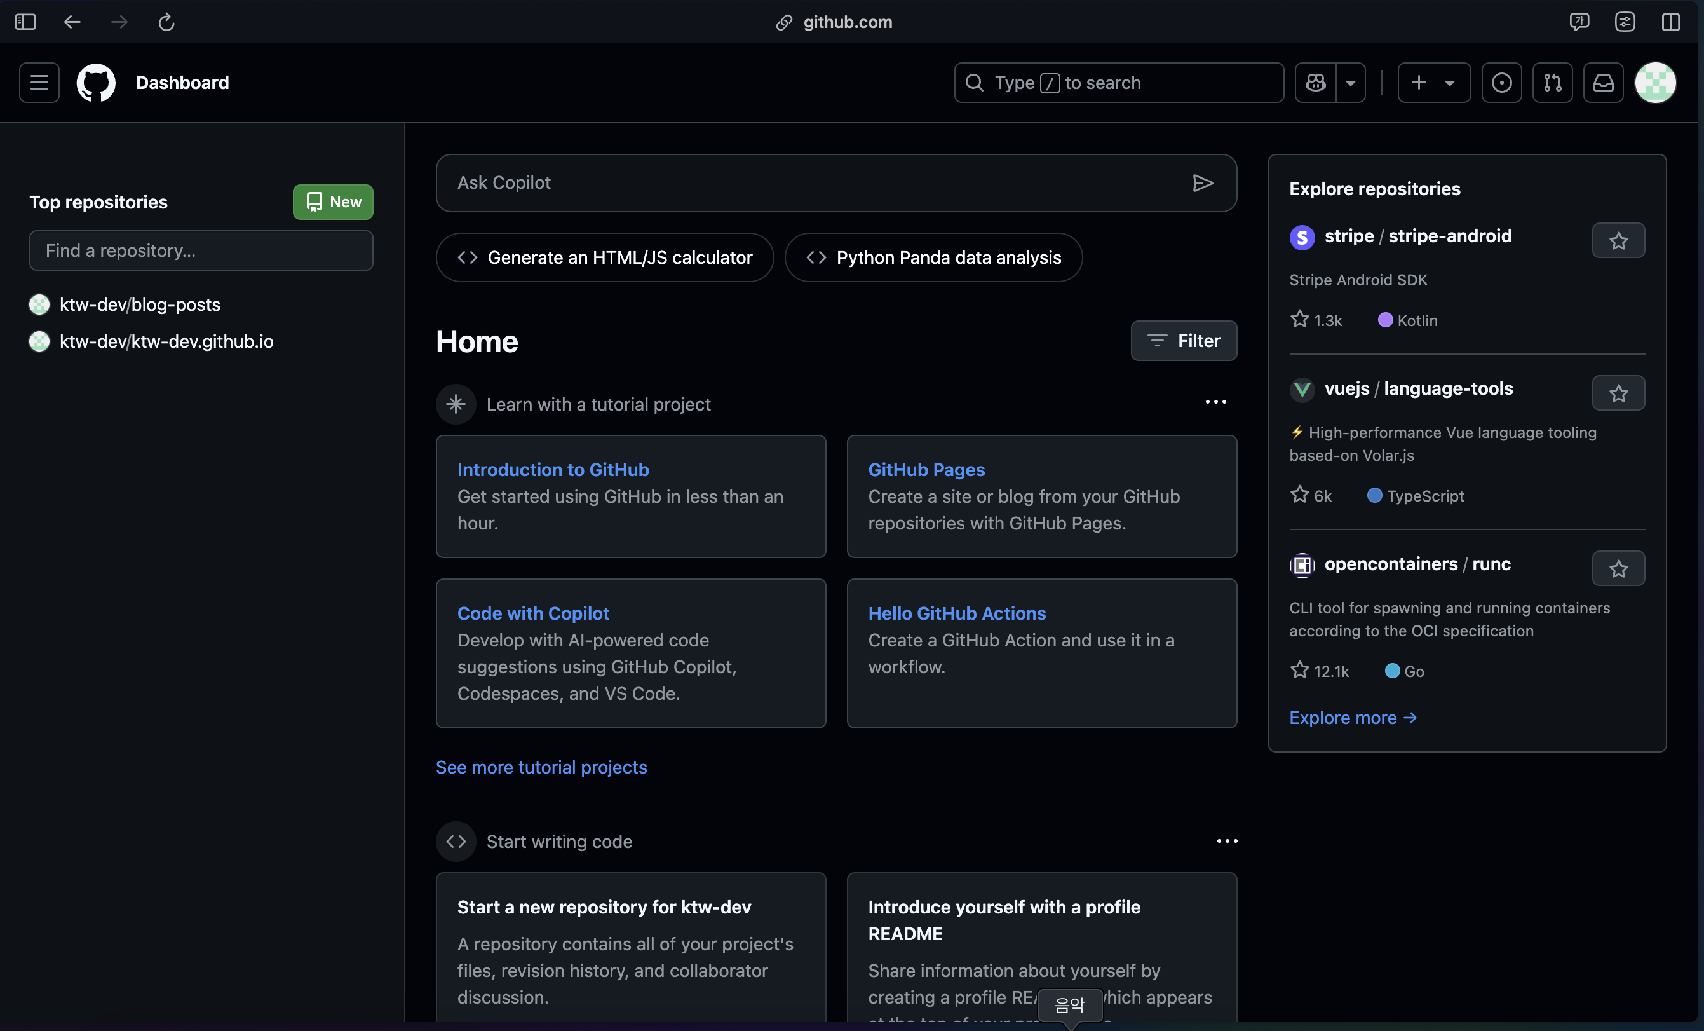Image resolution: width=1704 pixels, height=1031 pixels.
Task: Create a new repository with New button
Action: click(333, 202)
